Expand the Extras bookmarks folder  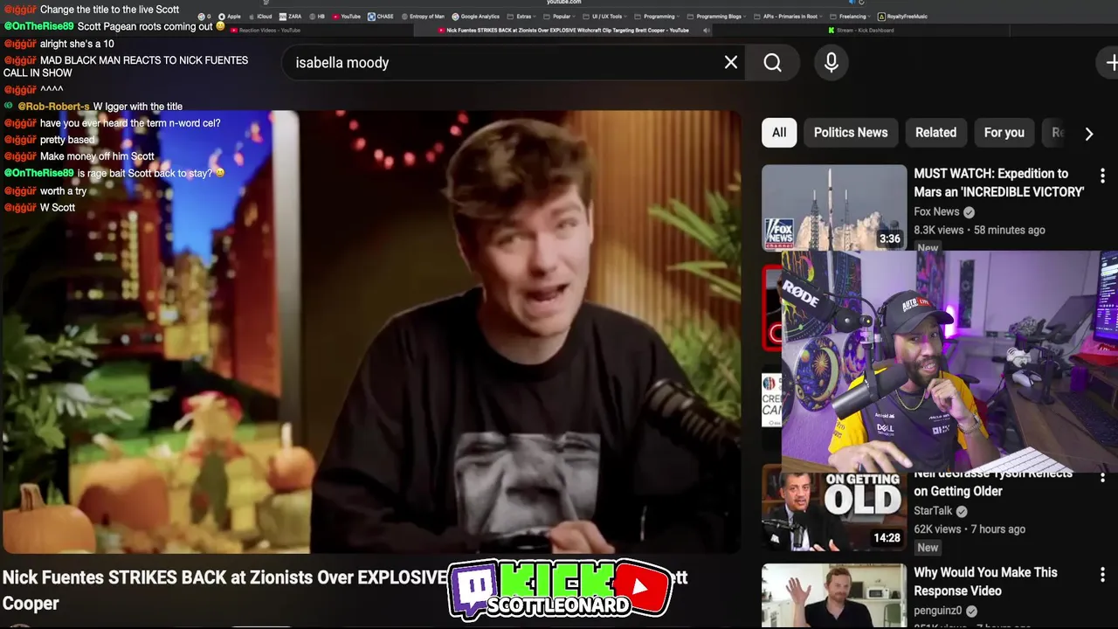[x=522, y=17]
